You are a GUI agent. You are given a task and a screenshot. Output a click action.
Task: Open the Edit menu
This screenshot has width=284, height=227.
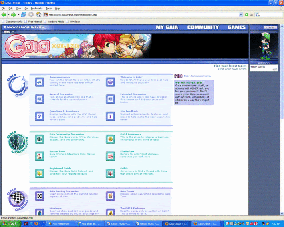pyautogui.click(x=11, y=8)
